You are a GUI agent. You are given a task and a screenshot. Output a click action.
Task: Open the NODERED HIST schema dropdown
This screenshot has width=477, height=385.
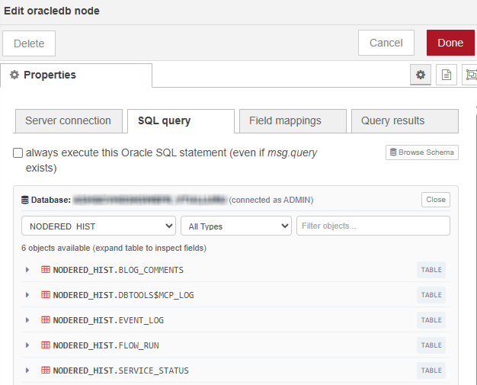(98, 226)
